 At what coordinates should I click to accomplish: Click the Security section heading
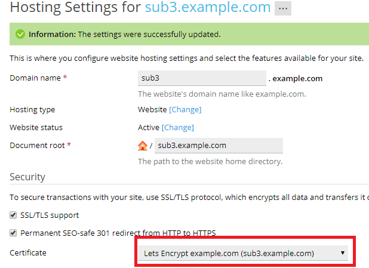coord(27,177)
